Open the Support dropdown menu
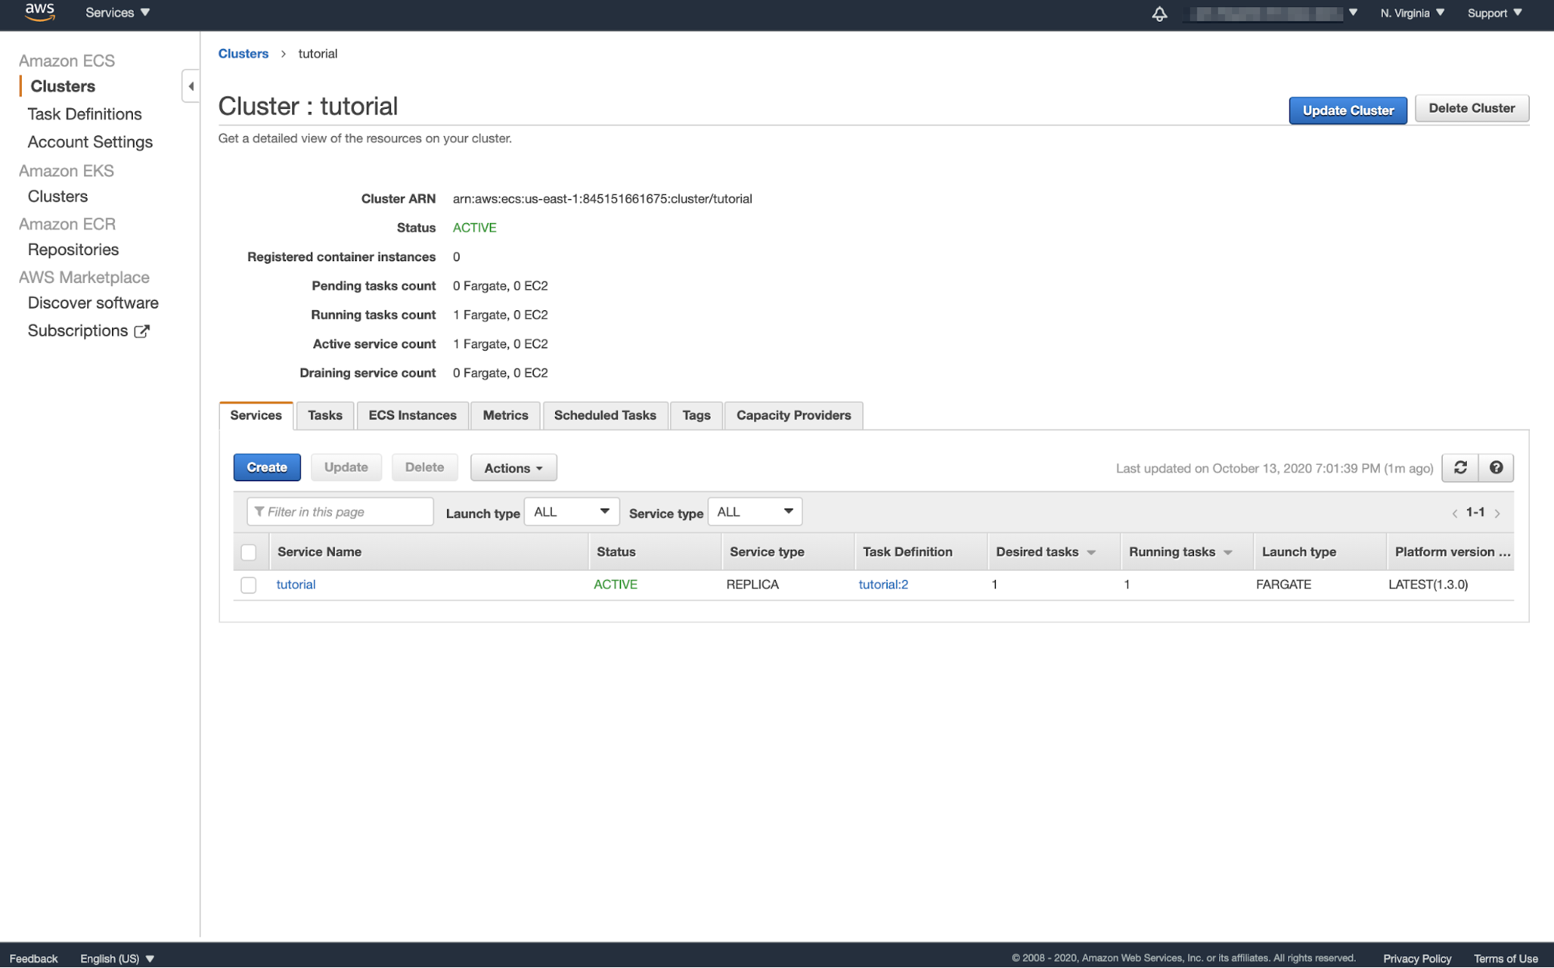 (x=1494, y=13)
